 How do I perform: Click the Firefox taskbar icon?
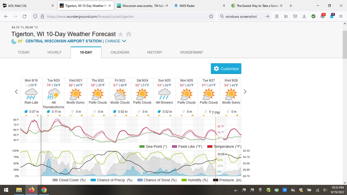click(x=31, y=190)
